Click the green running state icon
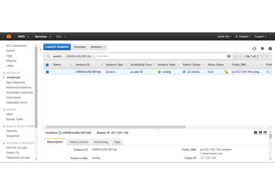The image size is (275, 195). coord(159,72)
